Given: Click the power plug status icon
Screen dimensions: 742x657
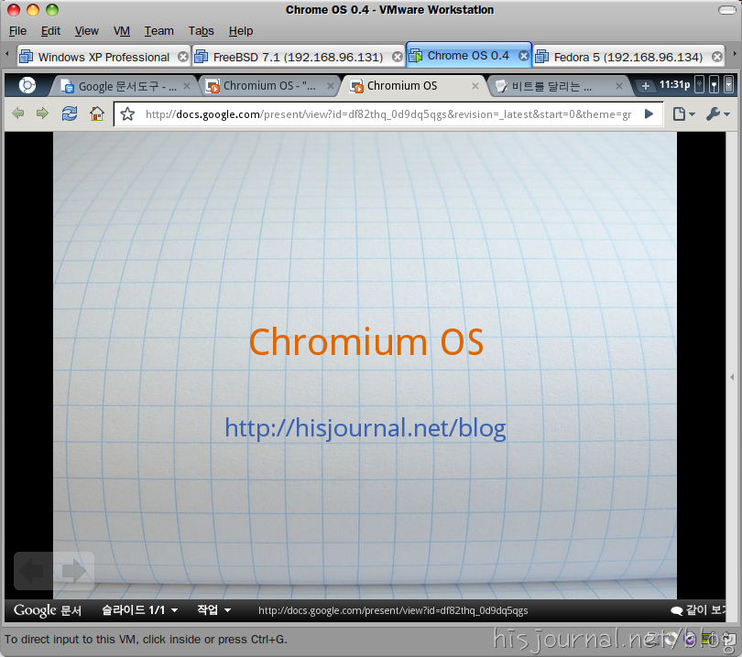Looking at the screenshot, I should coord(700,84).
